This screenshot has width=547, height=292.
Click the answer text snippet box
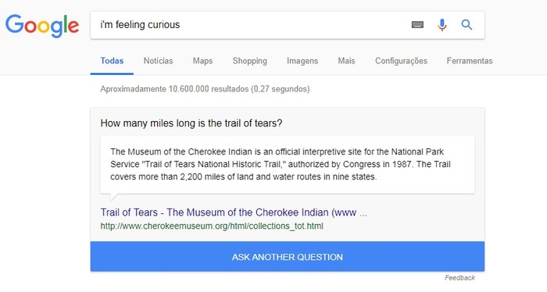(288, 165)
